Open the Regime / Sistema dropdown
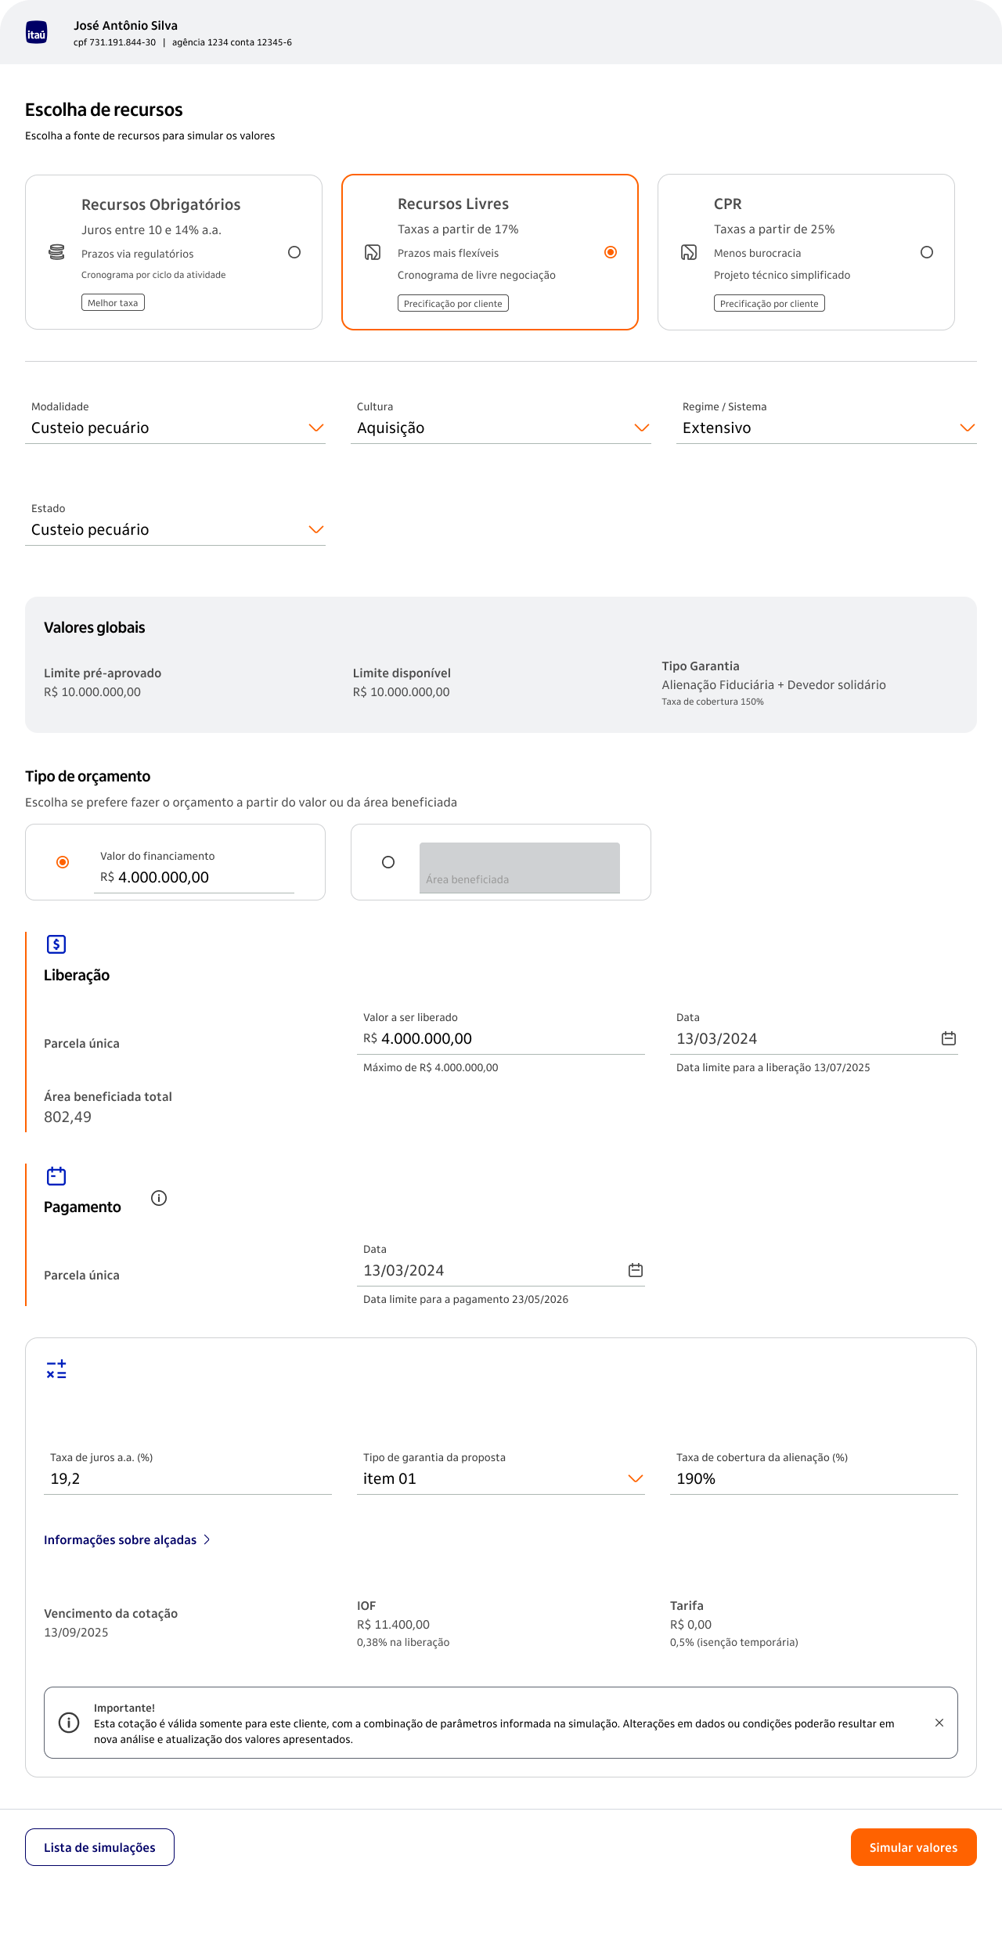Screen dimensions: 1002x1956 point(826,428)
